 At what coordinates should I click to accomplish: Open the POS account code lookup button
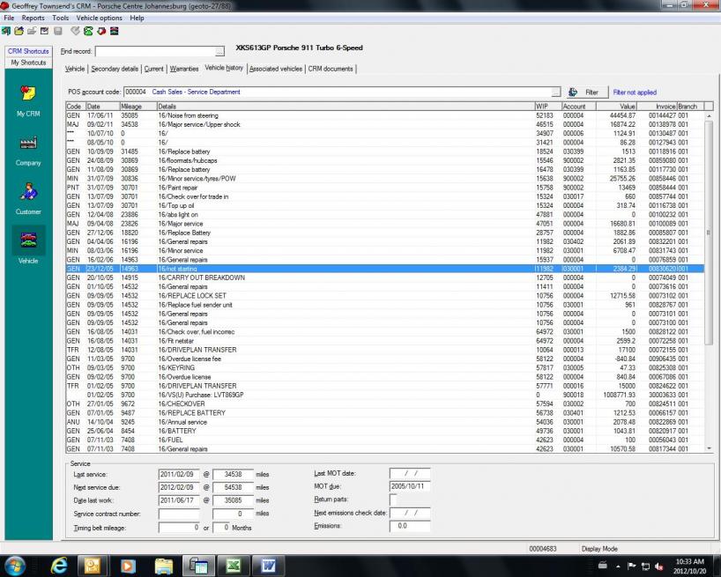point(555,92)
